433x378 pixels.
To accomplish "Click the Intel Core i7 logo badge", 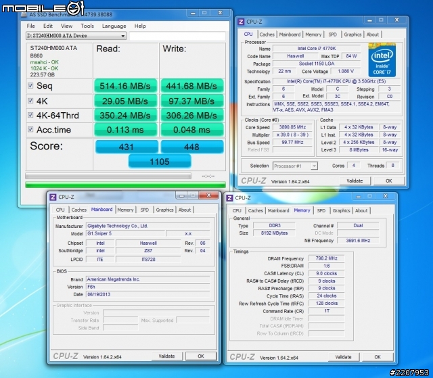I will pos(382,60).
